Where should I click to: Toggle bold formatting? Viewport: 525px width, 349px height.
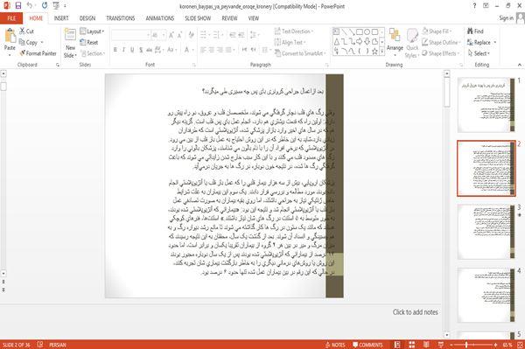click(x=115, y=50)
